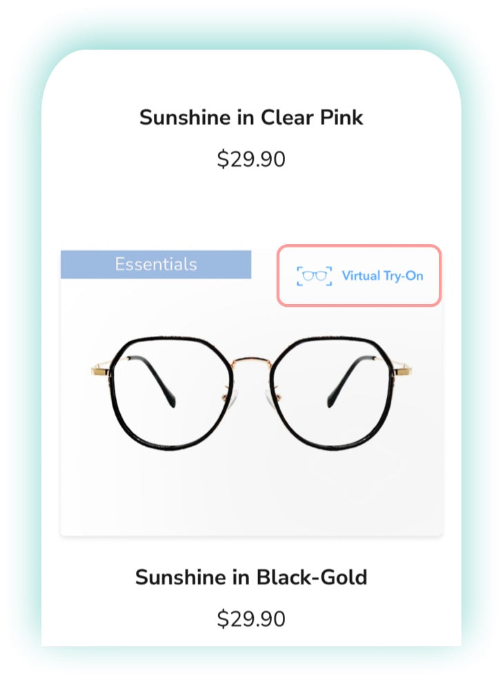Click the left nose pad of the glasses
The image size is (503, 680).
[x=233, y=398]
